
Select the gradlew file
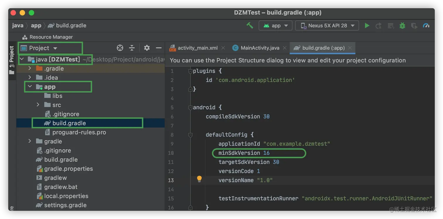click(x=52, y=177)
